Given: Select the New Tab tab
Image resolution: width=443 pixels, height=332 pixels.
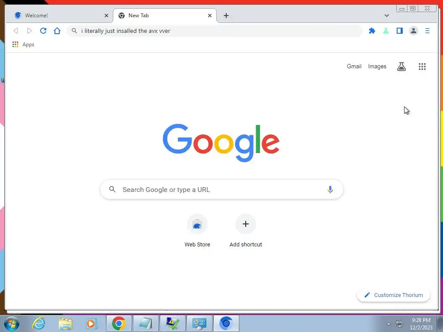Looking at the screenshot, I should point(165,16).
